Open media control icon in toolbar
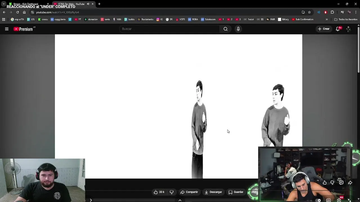Viewport: 360px width, 202px height. [x=342, y=12]
